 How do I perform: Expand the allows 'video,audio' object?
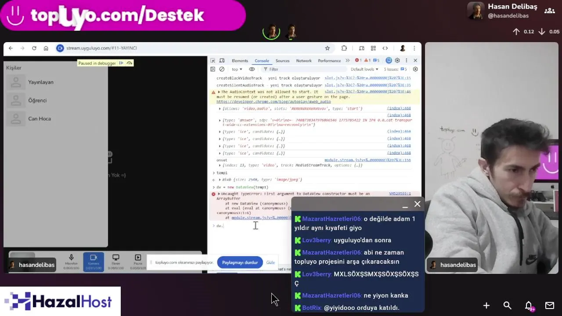220,108
